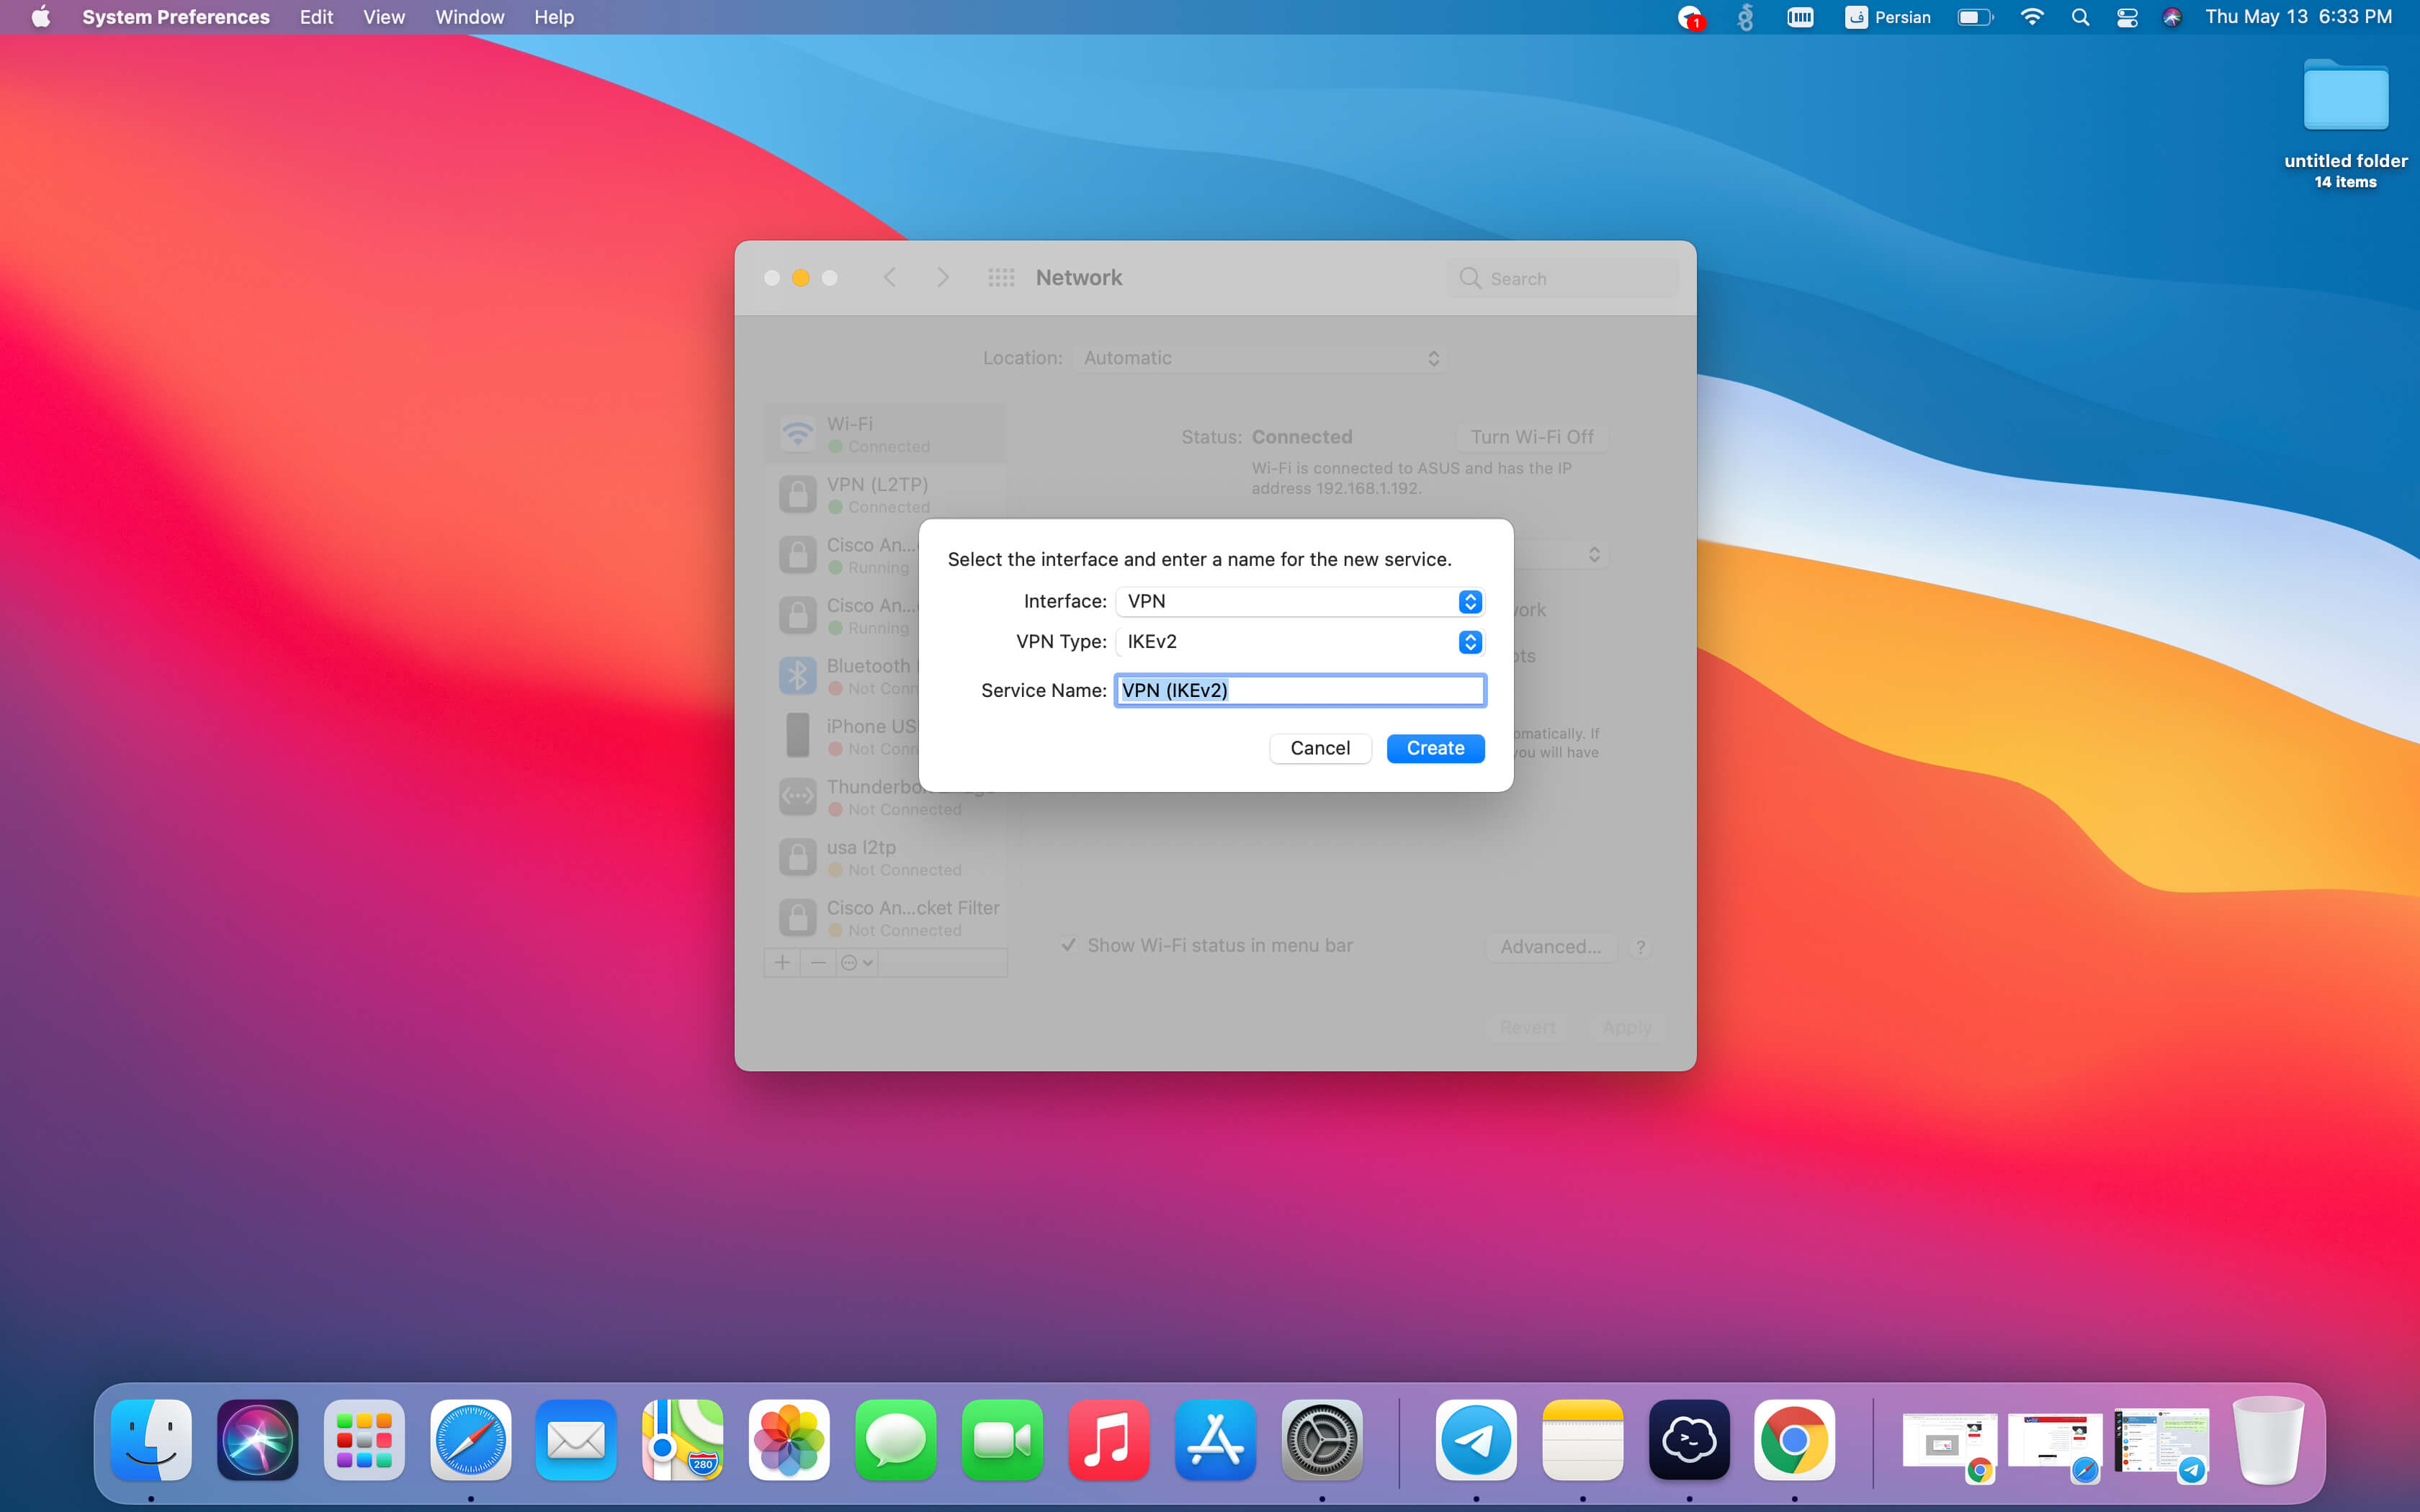Toggle Siri from the menu bar
Screen dimensions: 2420x1512
2171,17
